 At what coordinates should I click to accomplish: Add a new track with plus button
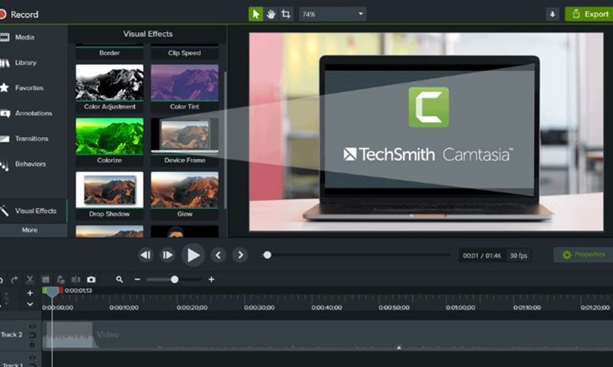click(30, 293)
